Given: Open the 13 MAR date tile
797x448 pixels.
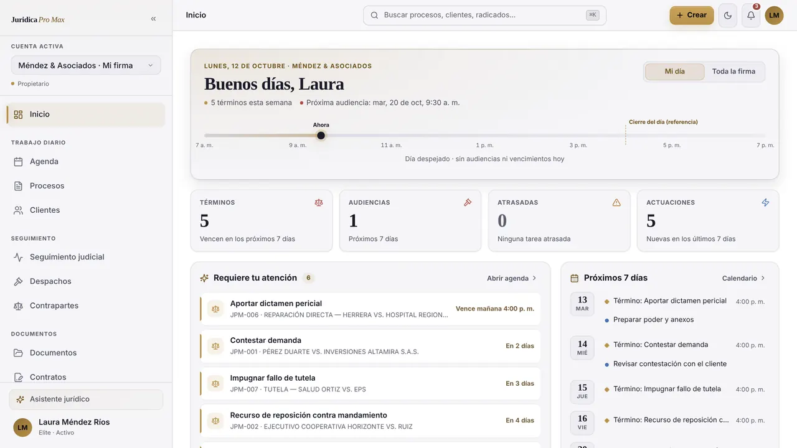Looking at the screenshot, I should (x=582, y=304).
